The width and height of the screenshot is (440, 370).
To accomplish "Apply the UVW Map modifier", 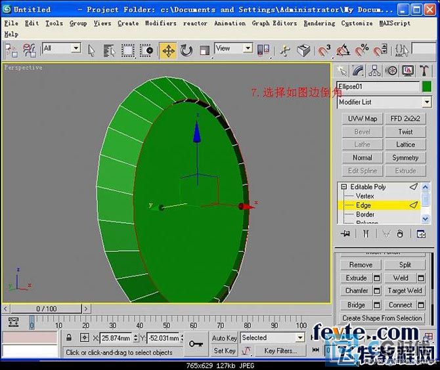I will click(x=363, y=119).
